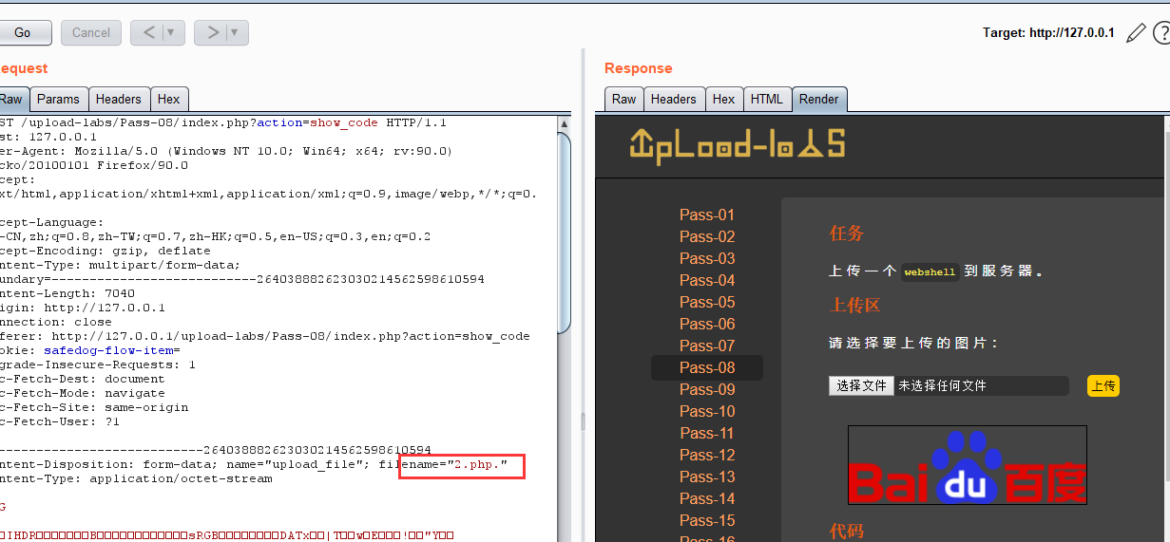Open Pass-11 in the sidebar
This screenshot has height=542, width=1170.
click(x=707, y=433)
